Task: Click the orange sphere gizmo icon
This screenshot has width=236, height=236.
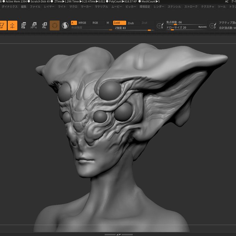Action: [54, 25]
